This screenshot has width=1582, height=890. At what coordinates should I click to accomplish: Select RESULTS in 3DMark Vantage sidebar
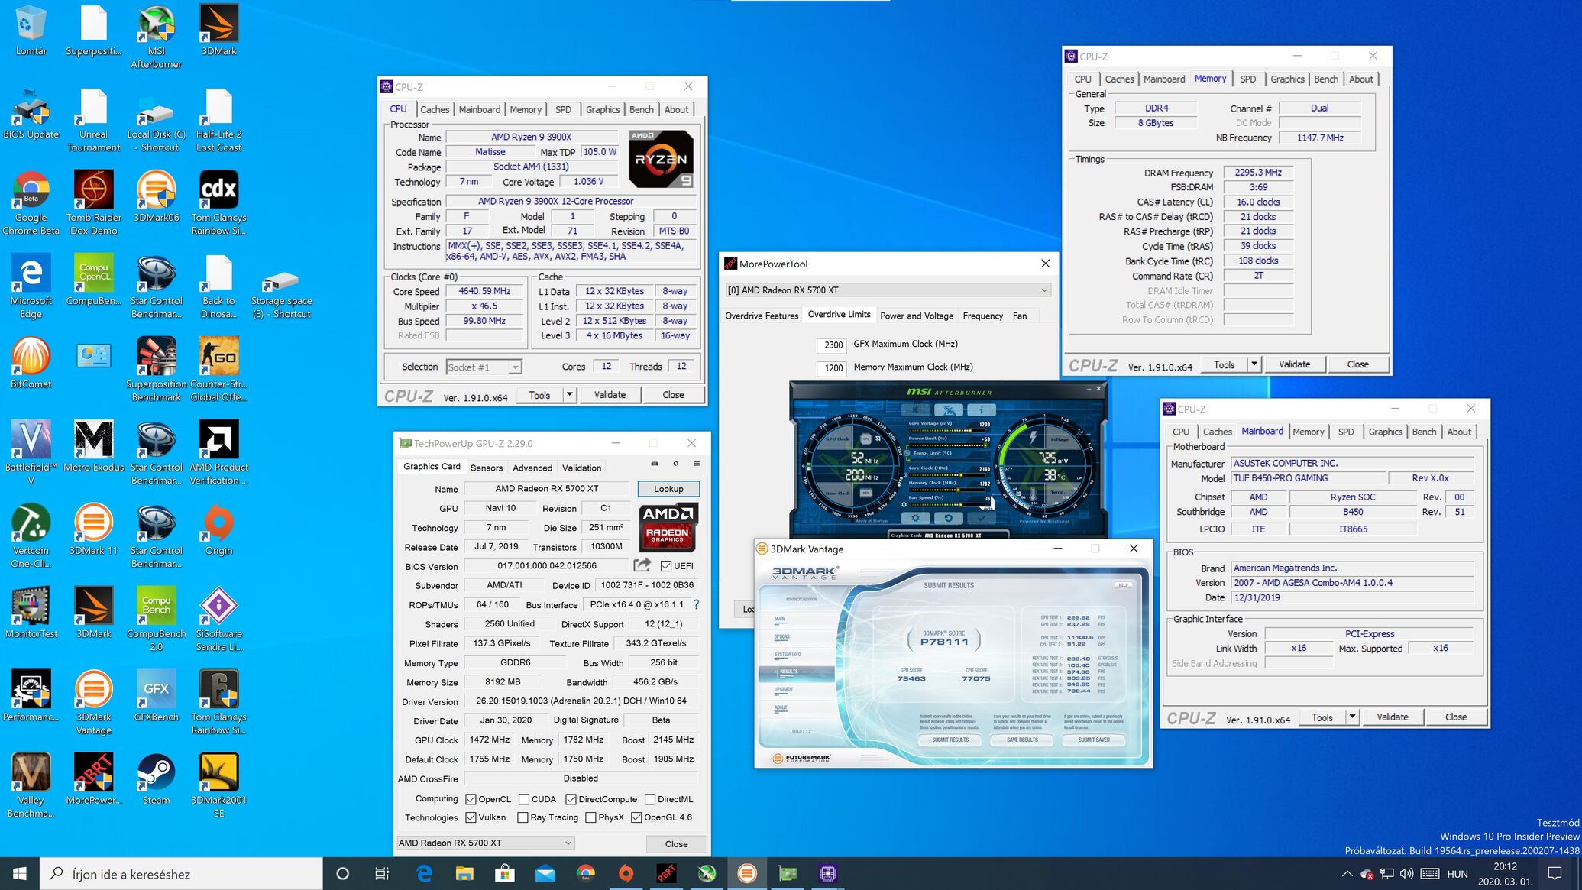click(x=795, y=672)
